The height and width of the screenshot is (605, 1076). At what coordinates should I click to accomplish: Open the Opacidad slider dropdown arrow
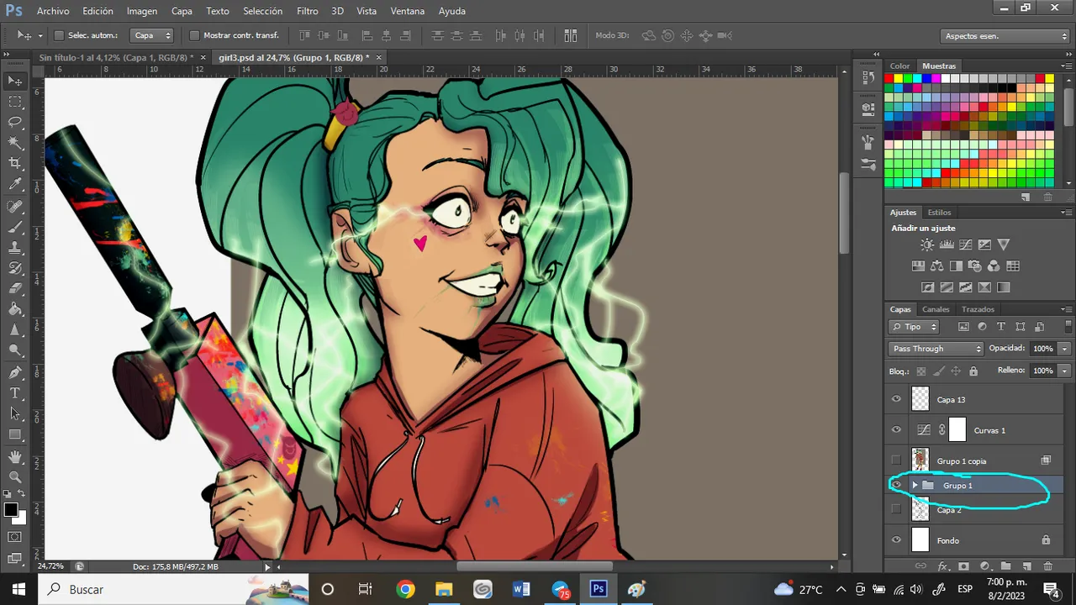tap(1065, 349)
